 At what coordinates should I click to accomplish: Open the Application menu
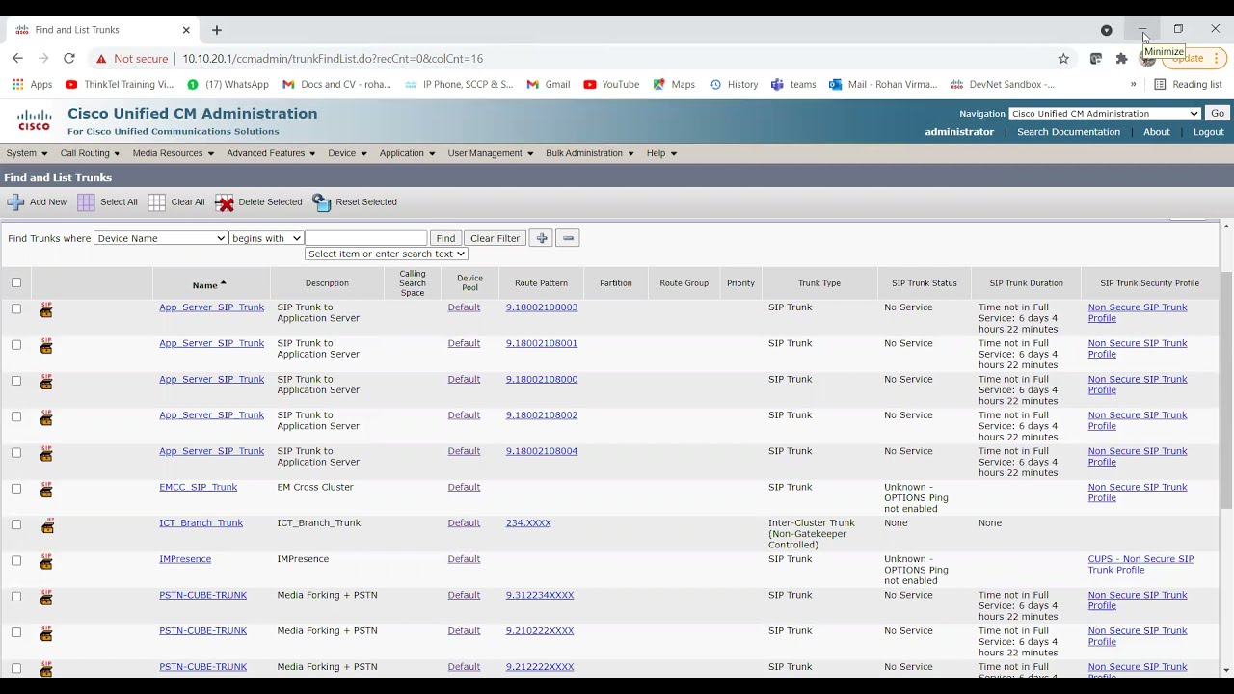click(407, 153)
